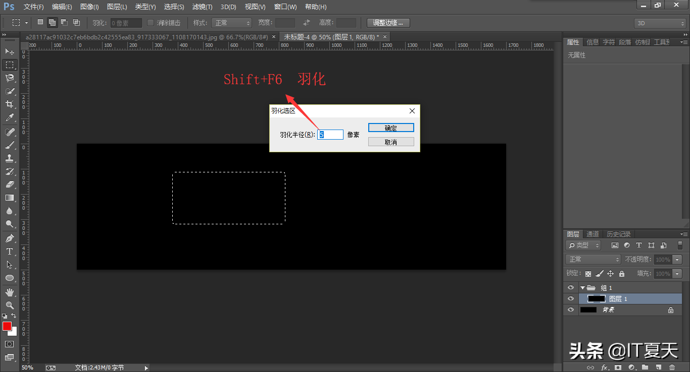Select the Eyedropper tool
The width and height of the screenshot is (690, 372).
(9, 117)
